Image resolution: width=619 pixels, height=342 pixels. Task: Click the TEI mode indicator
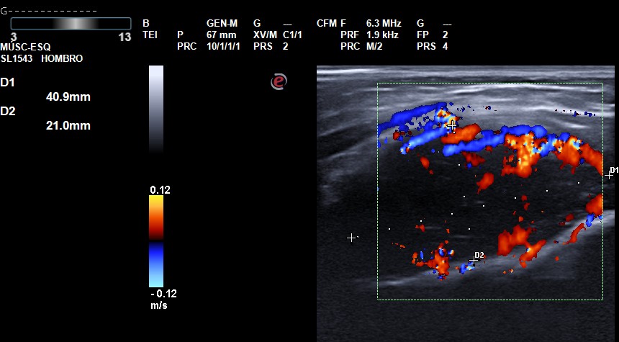(150, 35)
